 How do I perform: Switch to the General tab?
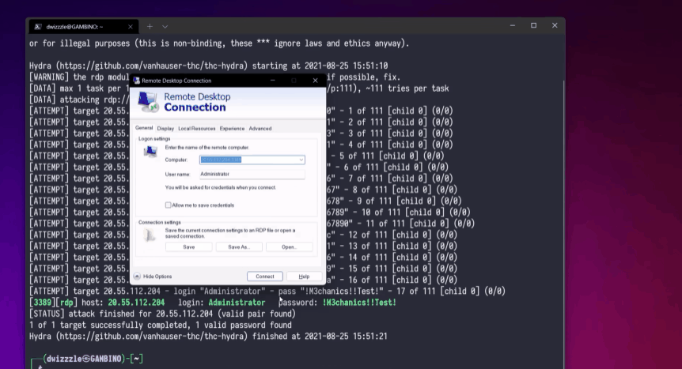point(143,128)
